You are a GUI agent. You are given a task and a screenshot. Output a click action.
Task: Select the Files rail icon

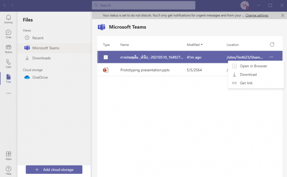pyautogui.click(x=8, y=78)
